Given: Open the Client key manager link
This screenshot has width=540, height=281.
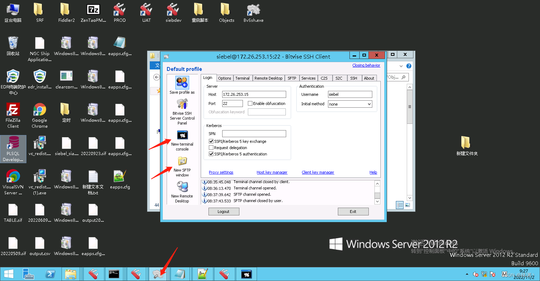Looking at the screenshot, I should pos(318,172).
